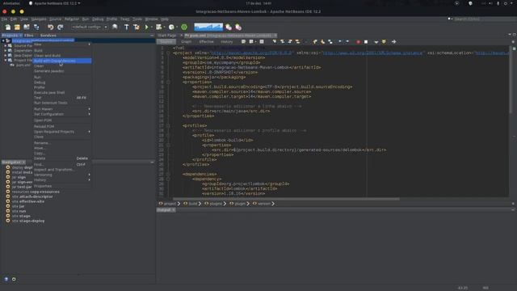The height and width of the screenshot is (291, 517).
Task: Choose Run Selenium Tests from context menu
Action: click(x=62, y=103)
